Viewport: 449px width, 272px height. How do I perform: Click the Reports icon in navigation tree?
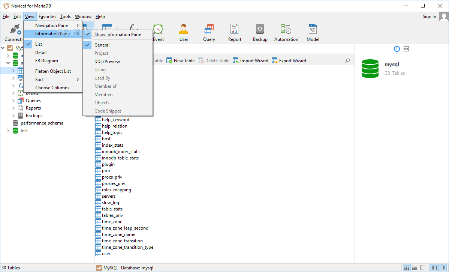point(20,108)
